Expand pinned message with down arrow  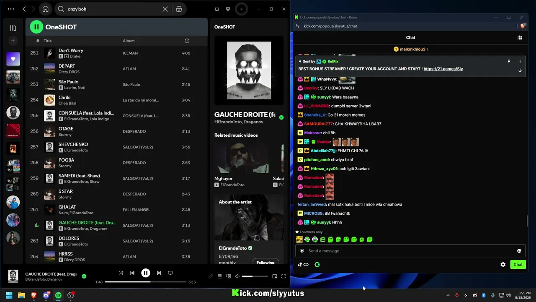click(520, 70)
